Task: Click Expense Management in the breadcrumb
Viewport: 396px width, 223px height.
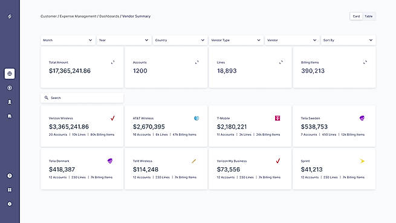Action: coord(78,16)
